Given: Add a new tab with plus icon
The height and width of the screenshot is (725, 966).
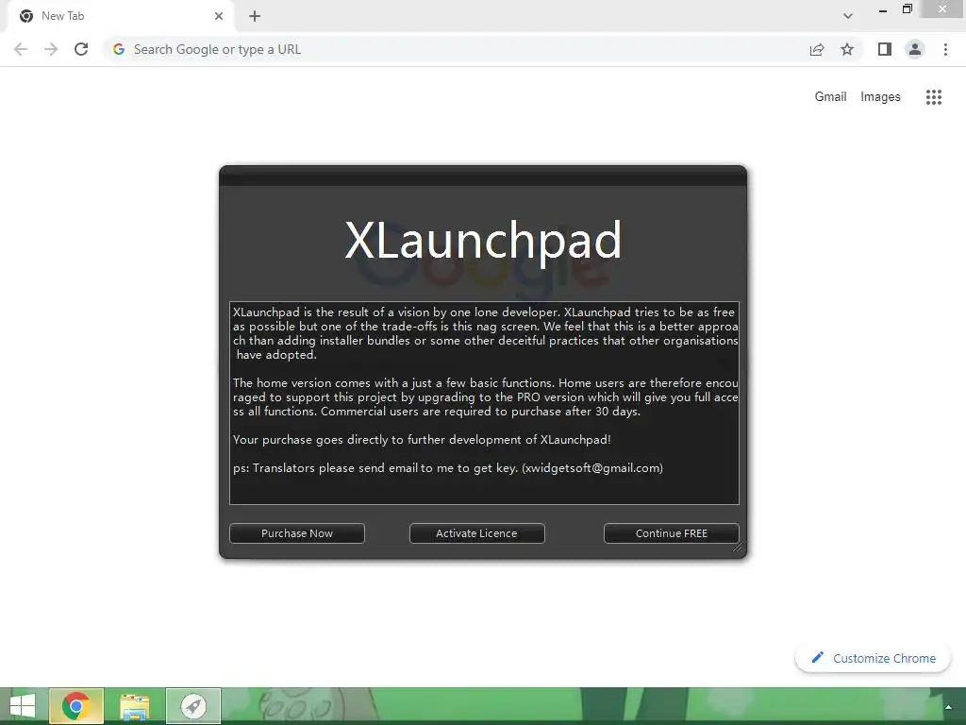Looking at the screenshot, I should click(x=255, y=16).
